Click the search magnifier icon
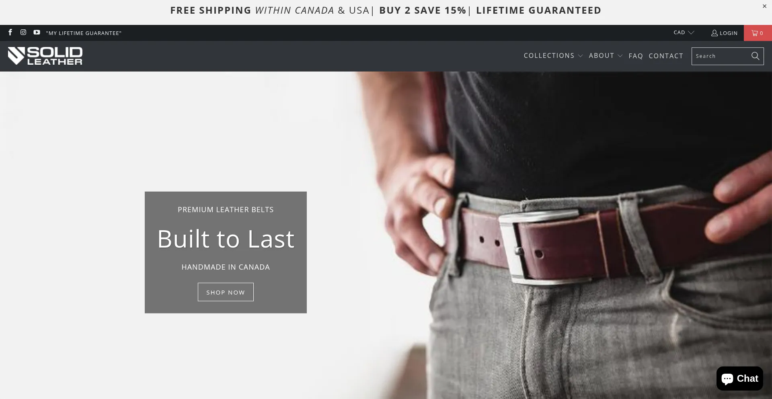 (756, 56)
